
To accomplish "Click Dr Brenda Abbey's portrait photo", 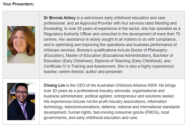I will (21, 45).
